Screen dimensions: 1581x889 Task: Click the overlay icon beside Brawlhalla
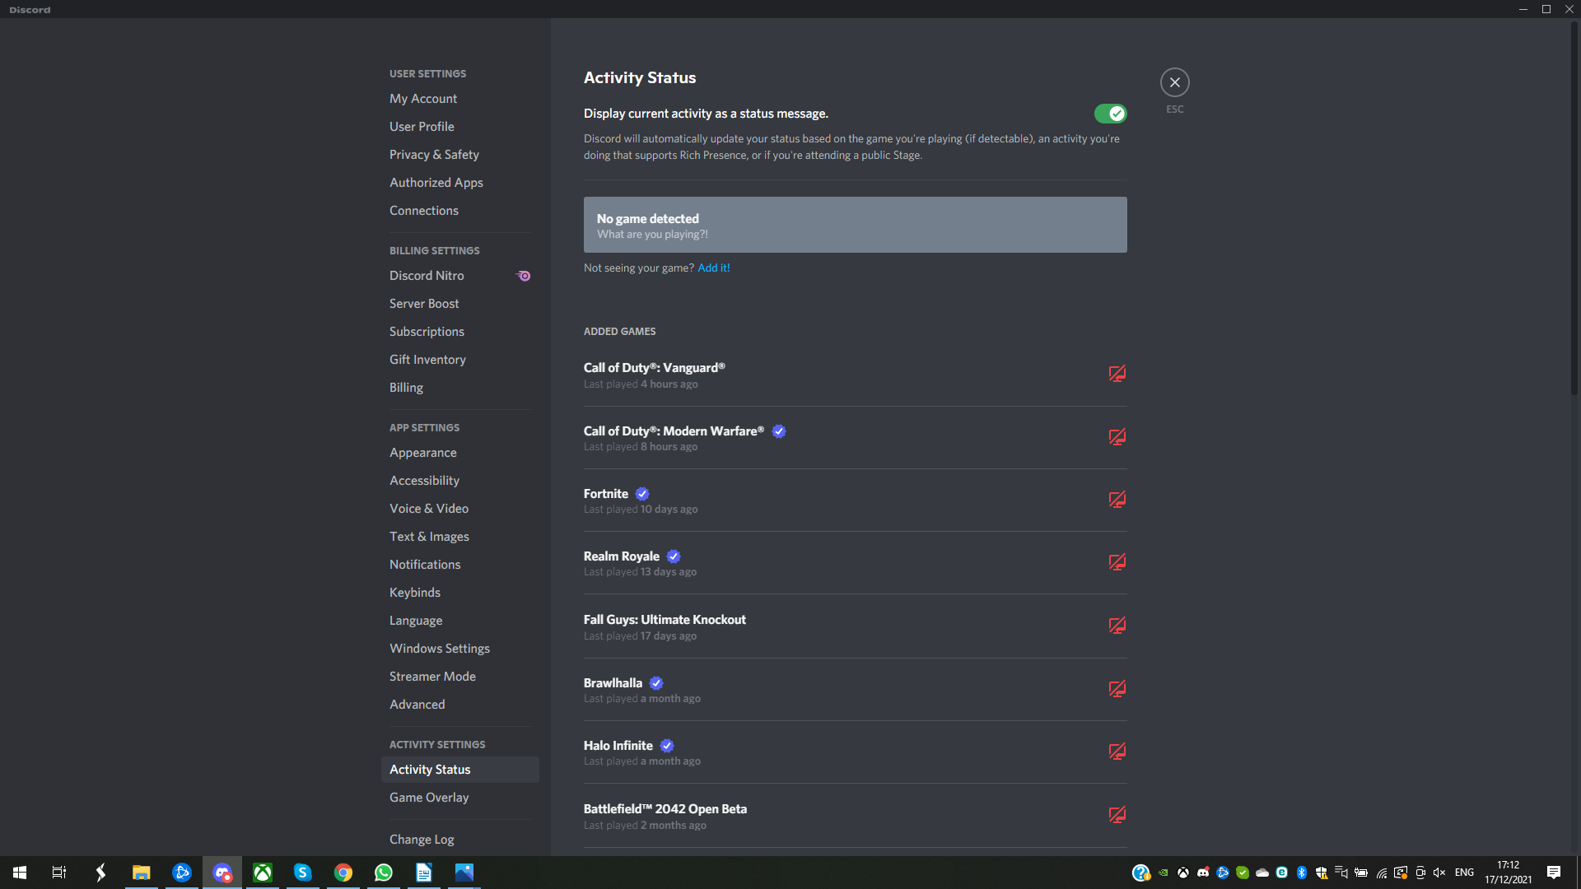[1117, 689]
